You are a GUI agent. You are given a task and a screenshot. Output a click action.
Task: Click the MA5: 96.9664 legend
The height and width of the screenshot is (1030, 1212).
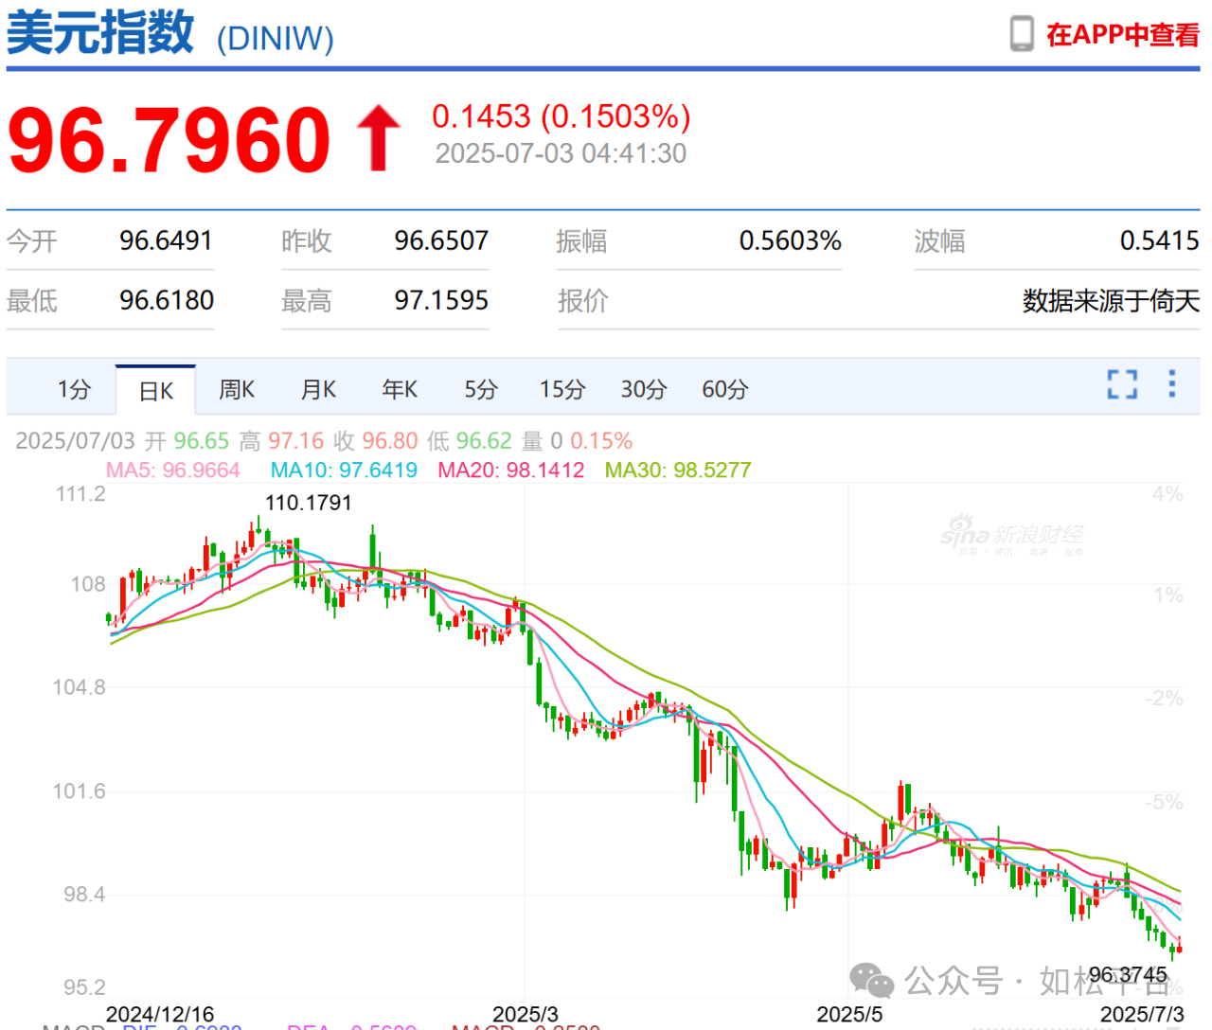click(173, 471)
